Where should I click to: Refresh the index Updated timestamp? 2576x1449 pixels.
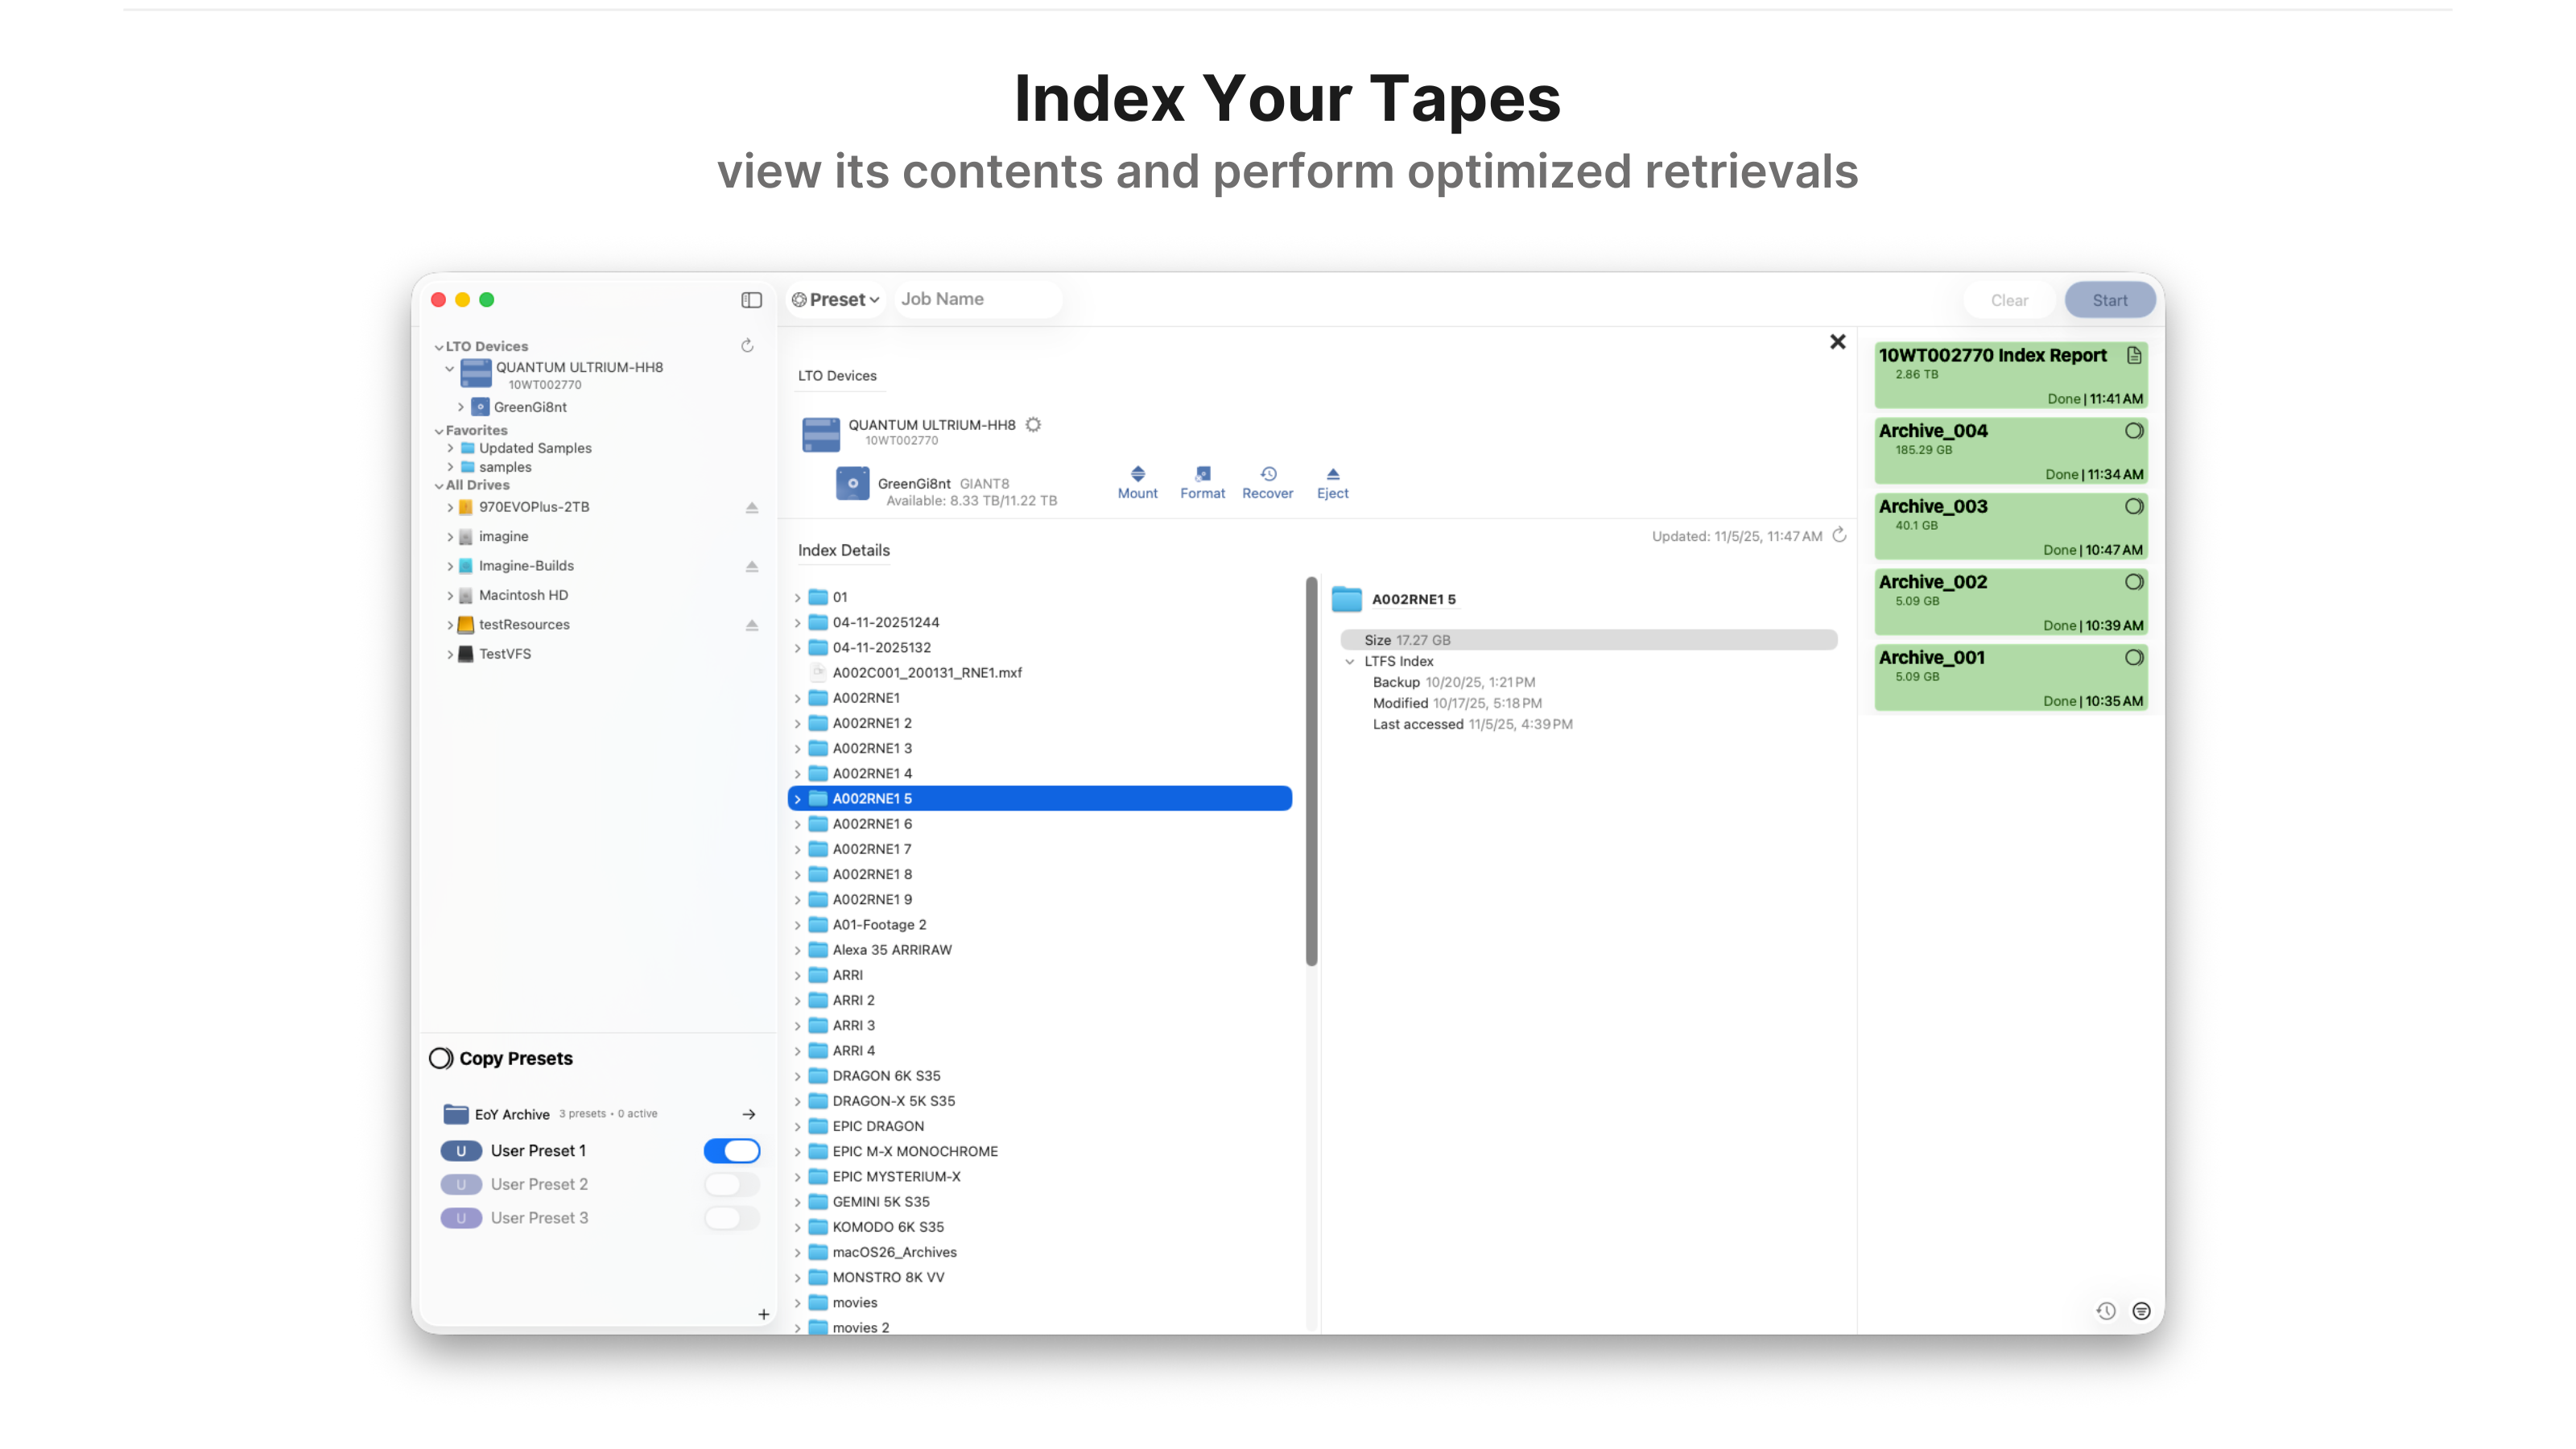[1839, 535]
